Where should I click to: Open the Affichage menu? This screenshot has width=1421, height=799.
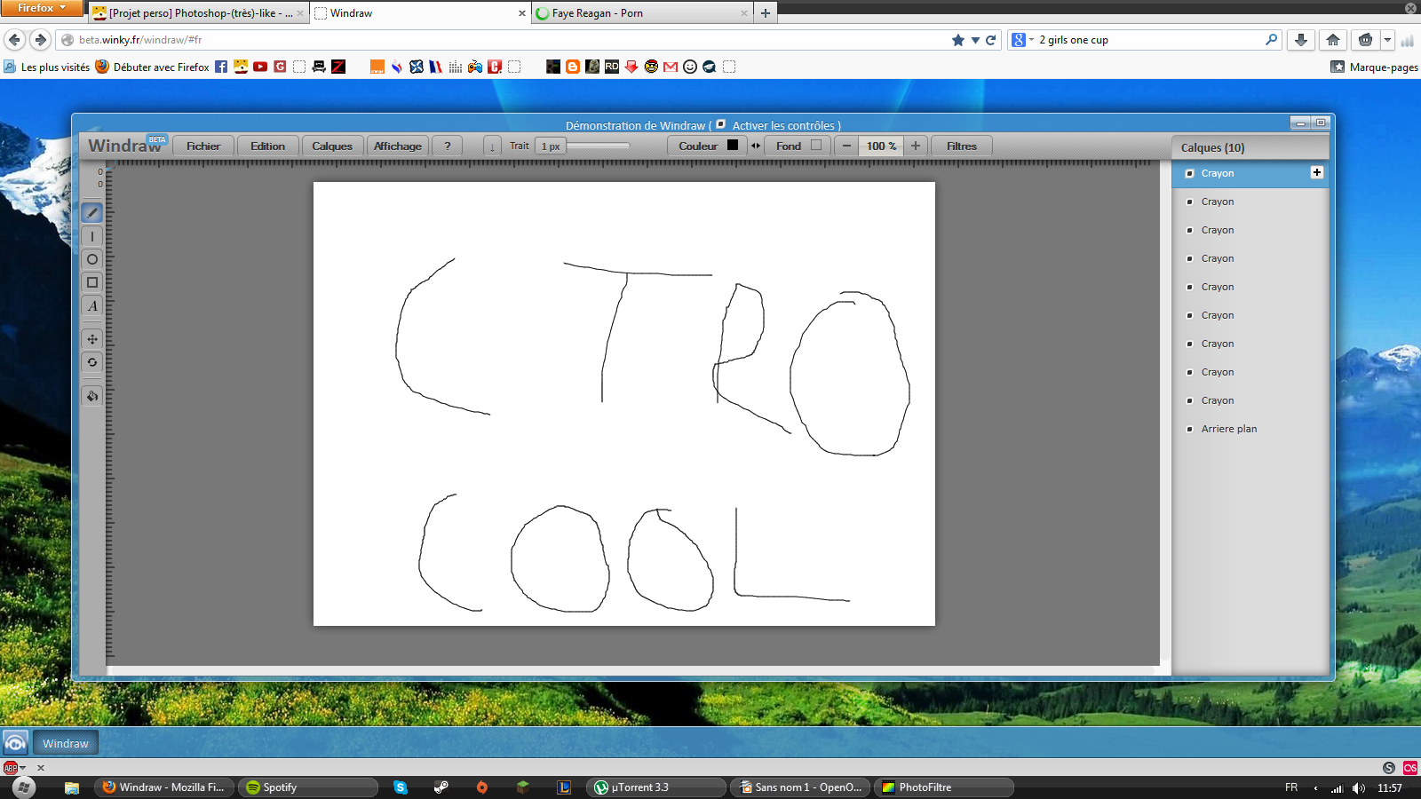pyautogui.click(x=397, y=146)
